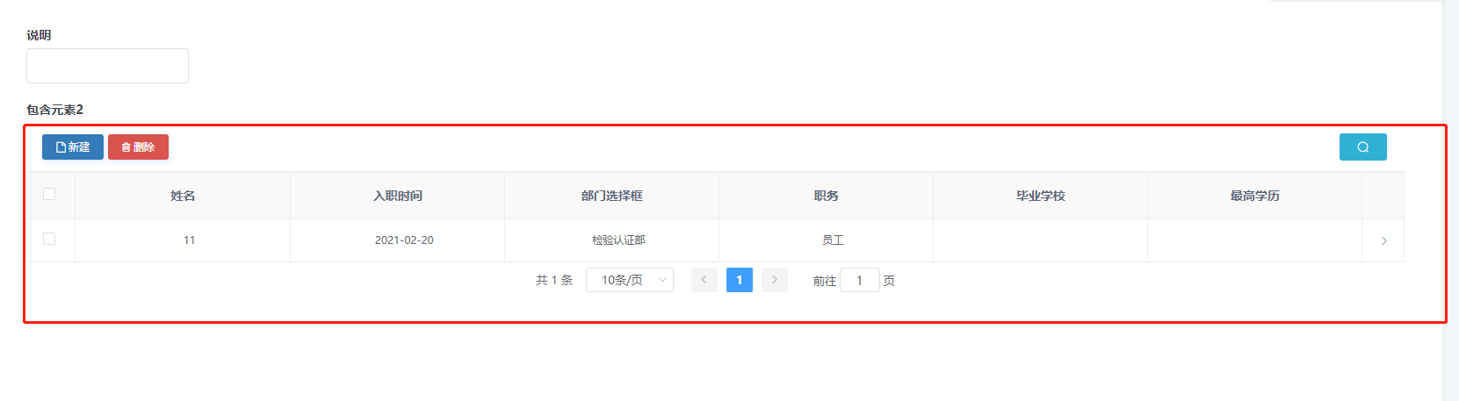Check the checkbox for row 11
The height and width of the screenshot is (401, 1459).
(49, 239)
